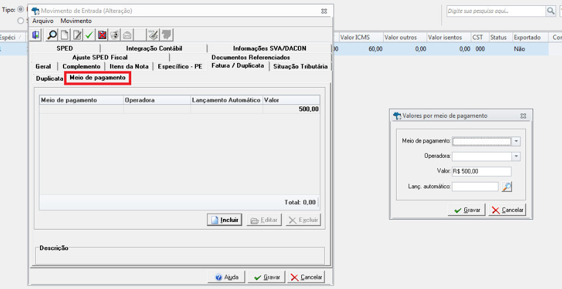Expand the Operadora dropdown list
This screenshot has height=289, width=562.
tap(516, 157)
